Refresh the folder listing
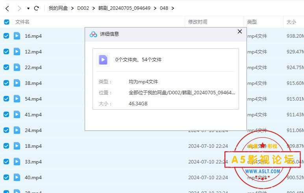 pos(37,8)
